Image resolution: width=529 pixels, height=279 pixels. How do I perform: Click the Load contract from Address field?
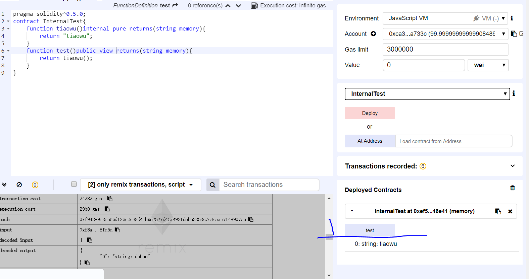[x=454, y=141]
